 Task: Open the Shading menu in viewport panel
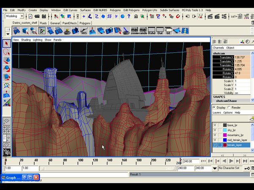[26, 40]
